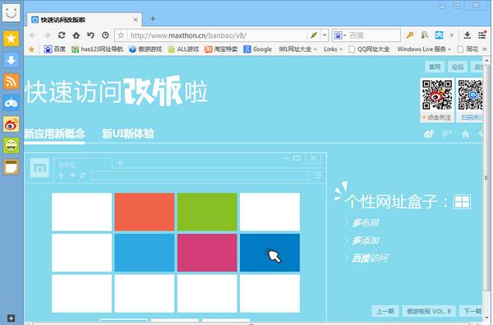The width and height of the screenshot is (493, 325).
Task: Open the hao123网址导航 bookmark
Action: [x=97, y=49]
